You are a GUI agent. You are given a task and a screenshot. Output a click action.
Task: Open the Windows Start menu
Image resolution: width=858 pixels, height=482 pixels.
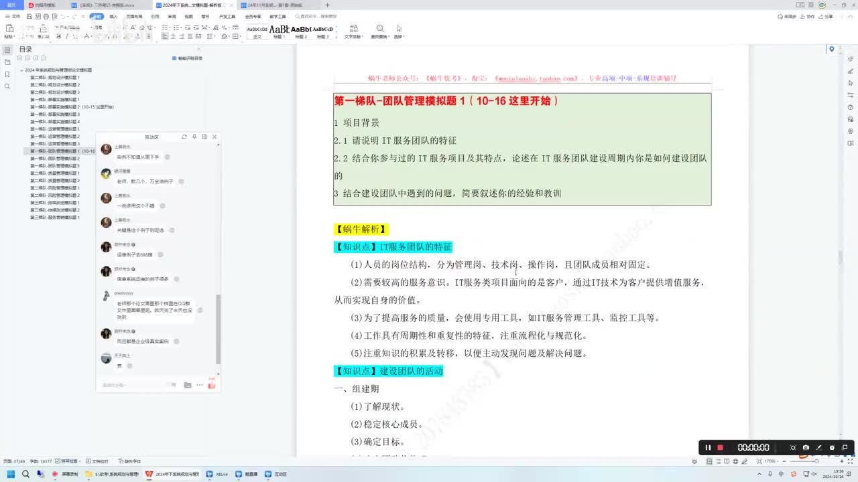pos(11,474)
